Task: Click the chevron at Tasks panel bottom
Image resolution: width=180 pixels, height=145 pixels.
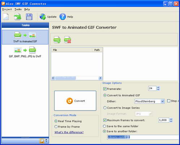Action: pyautogui.click(x=46, y=141)
